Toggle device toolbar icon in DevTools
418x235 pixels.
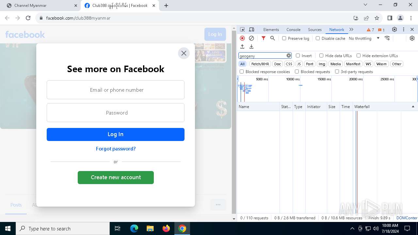tap(251, 29)
